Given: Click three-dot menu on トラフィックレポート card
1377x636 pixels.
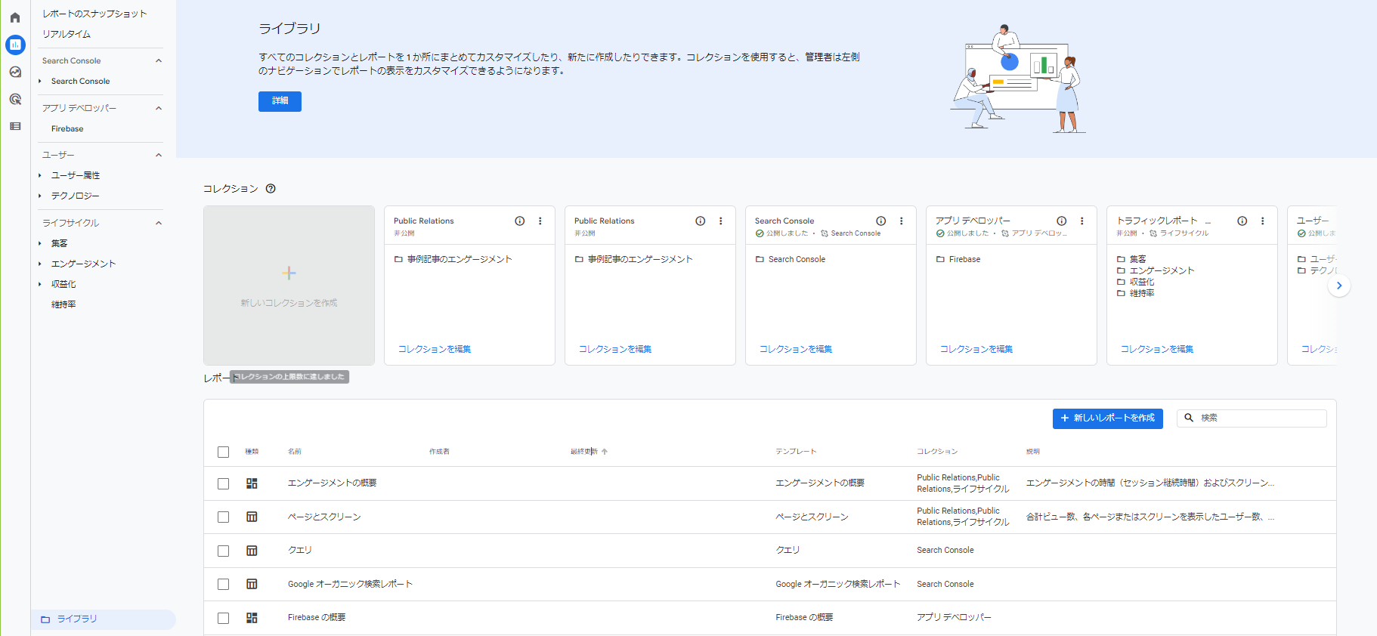Looking at the screenshot, I should click(1262, 221).
